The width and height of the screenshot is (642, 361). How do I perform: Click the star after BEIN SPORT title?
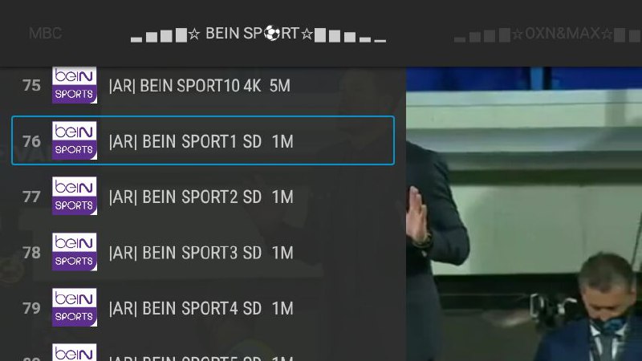(307, 34)
